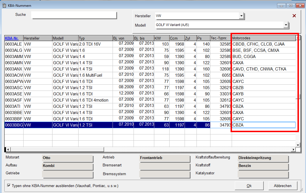Select row with KBA-Nr. 0603ALE

[150, 44]
